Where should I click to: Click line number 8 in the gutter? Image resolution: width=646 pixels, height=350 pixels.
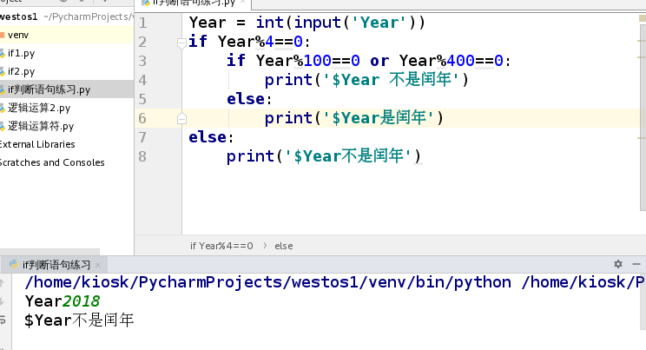click(x=142, y=156)
